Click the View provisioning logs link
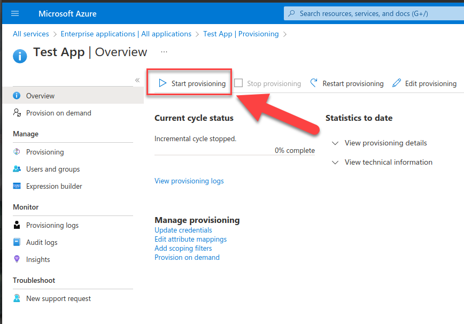464x324 pixels. click(189, 181)
